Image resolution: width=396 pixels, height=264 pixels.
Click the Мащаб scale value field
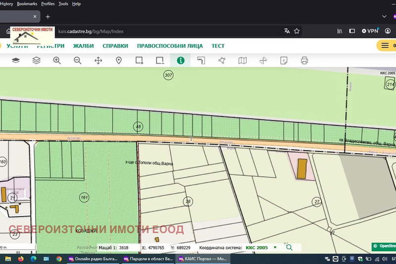point(124,248)
